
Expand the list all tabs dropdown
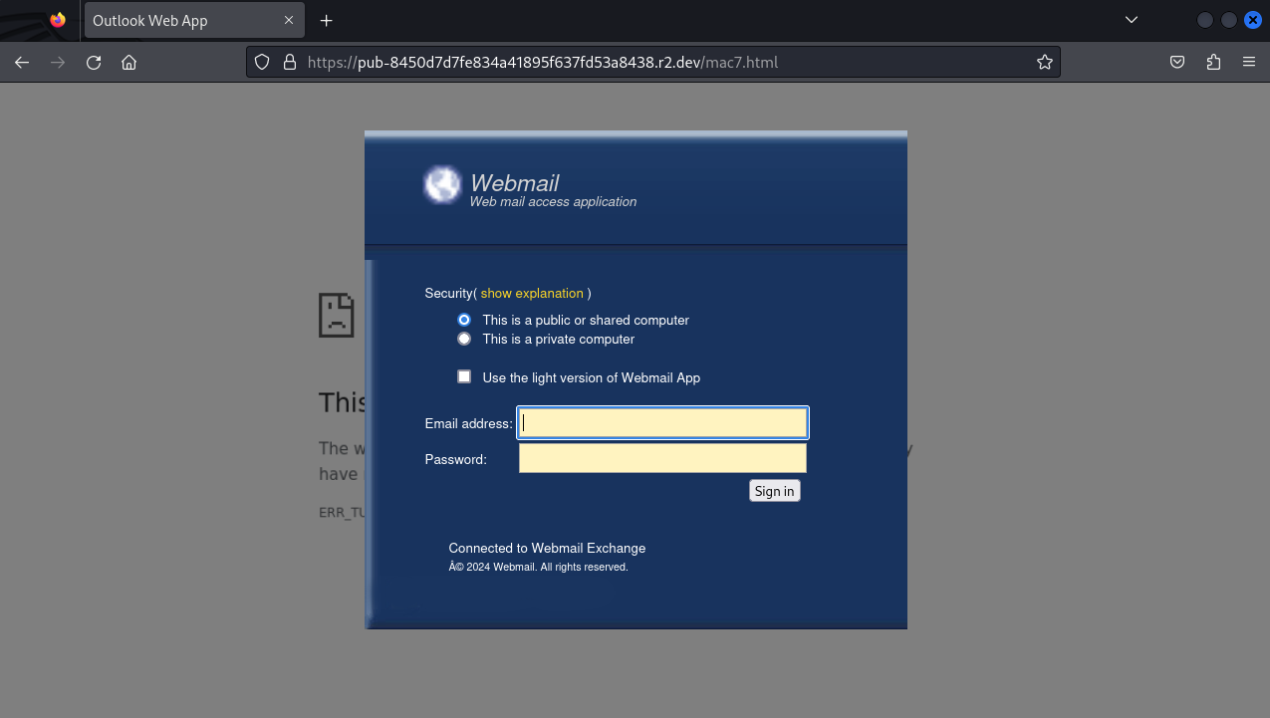1132,20
